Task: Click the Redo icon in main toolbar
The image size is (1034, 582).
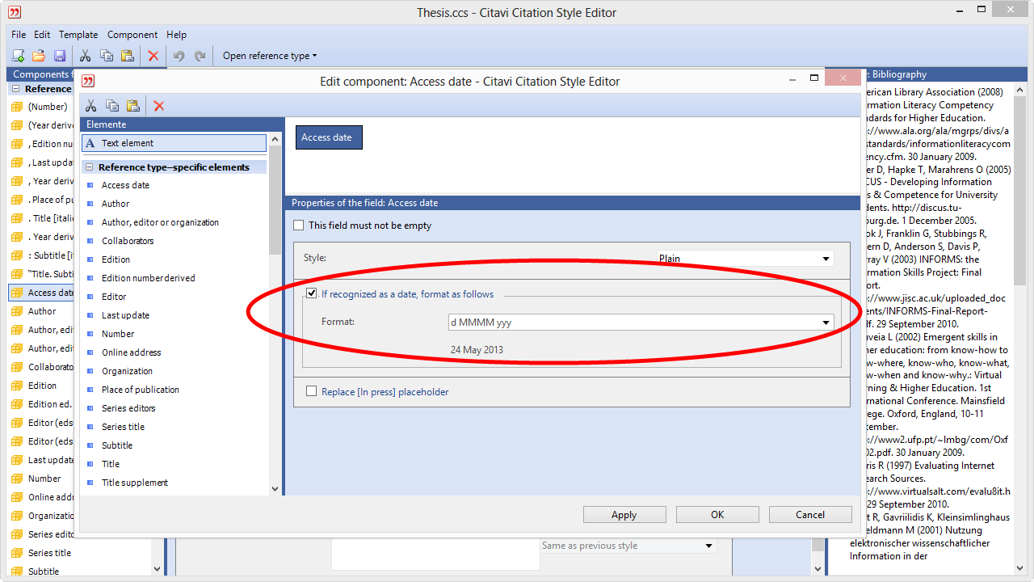Action: coord(200,56)
